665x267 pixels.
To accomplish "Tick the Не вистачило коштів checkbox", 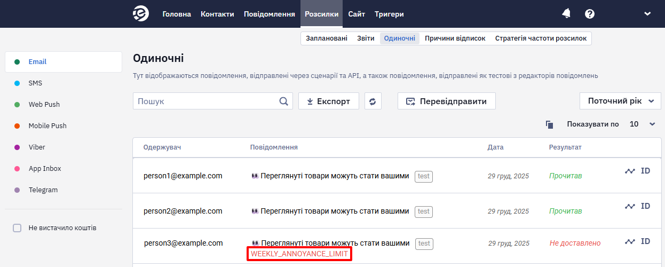I will (17, 228).
